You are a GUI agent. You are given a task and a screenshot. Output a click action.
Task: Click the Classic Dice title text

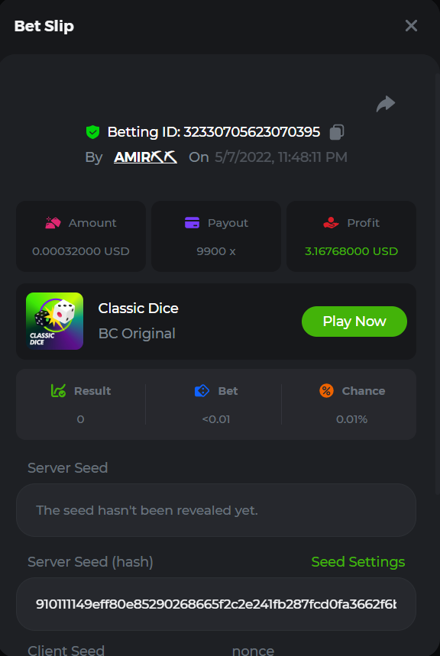(x=138, y=309)
